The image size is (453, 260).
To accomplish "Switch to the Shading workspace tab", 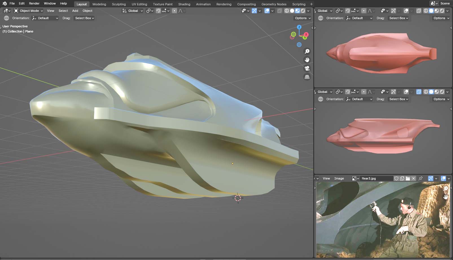I will (184, 4).
